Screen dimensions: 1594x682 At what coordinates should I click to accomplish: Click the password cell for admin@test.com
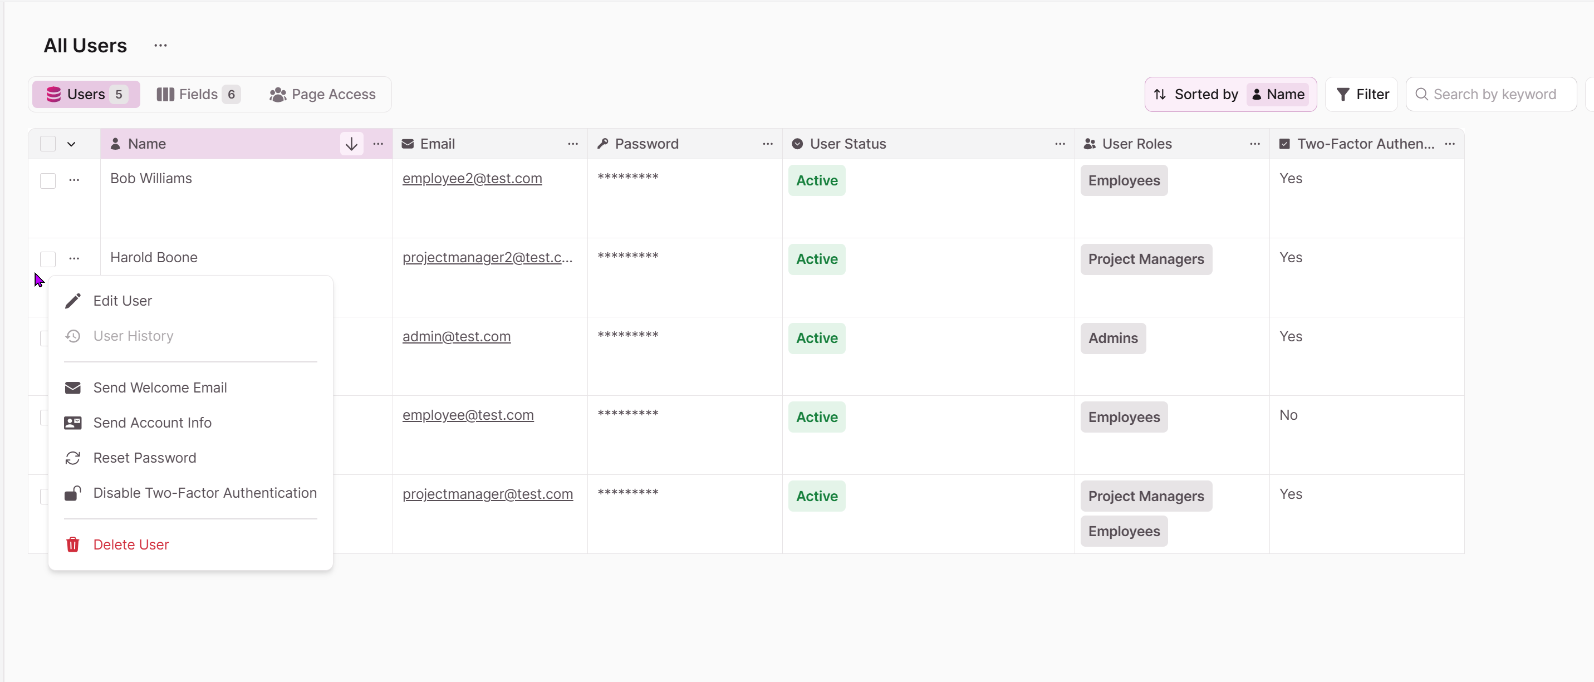point(684,356)
